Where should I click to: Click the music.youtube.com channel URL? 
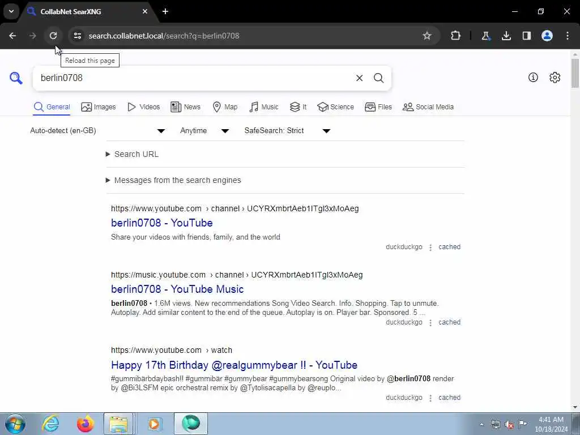(237, 275)
